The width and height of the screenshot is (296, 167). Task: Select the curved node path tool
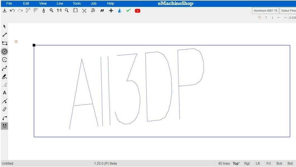point(4,118)
